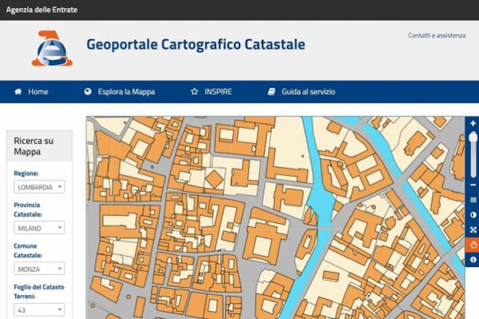The image size is (479, 319).
Task: Click the blue canal on the map
Action: [x=320, y=200]
